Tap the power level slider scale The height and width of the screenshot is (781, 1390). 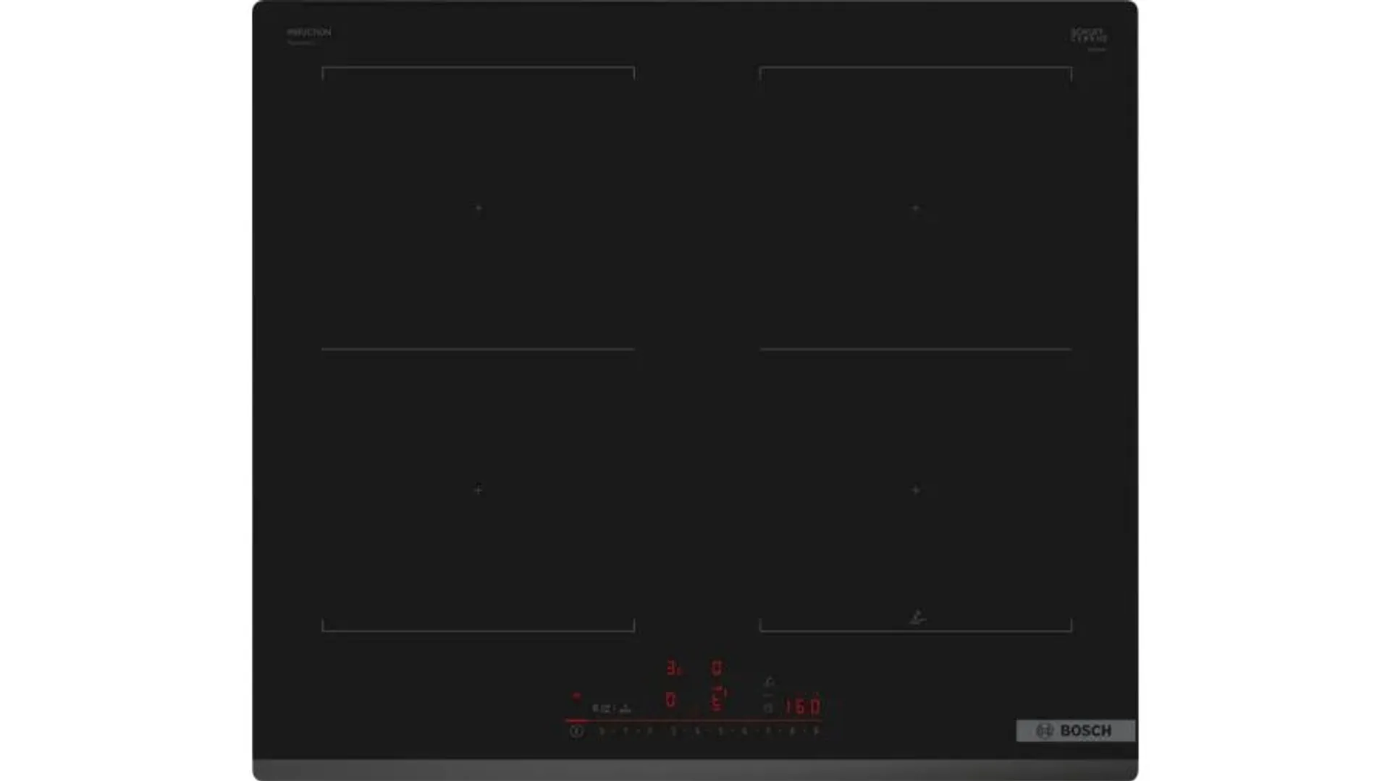708,731
